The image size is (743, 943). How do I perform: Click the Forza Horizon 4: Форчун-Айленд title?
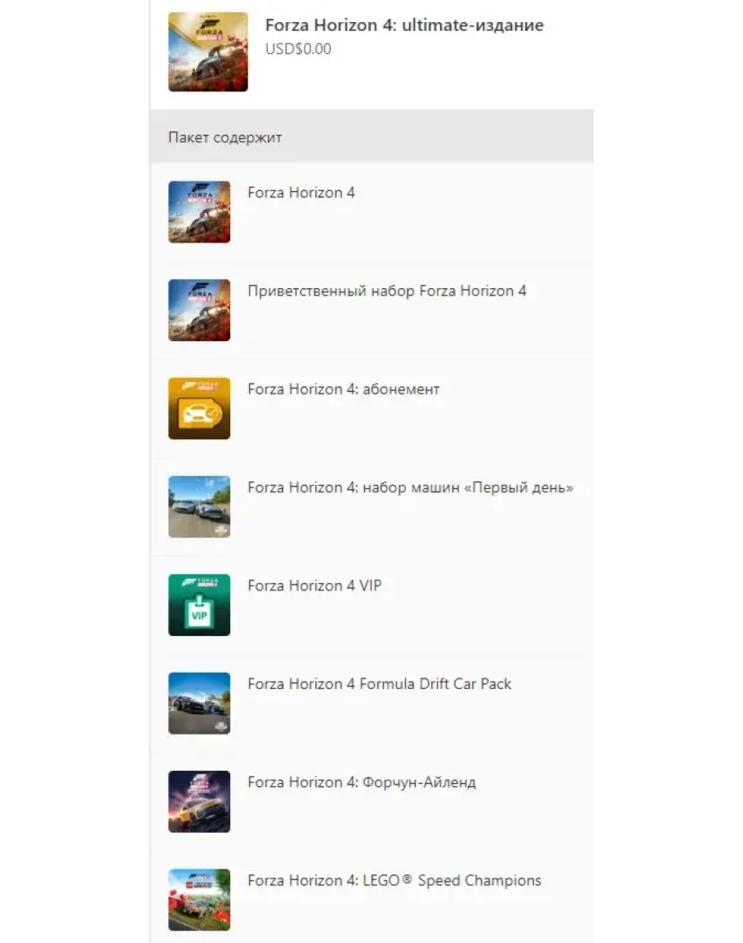[362, 782]
